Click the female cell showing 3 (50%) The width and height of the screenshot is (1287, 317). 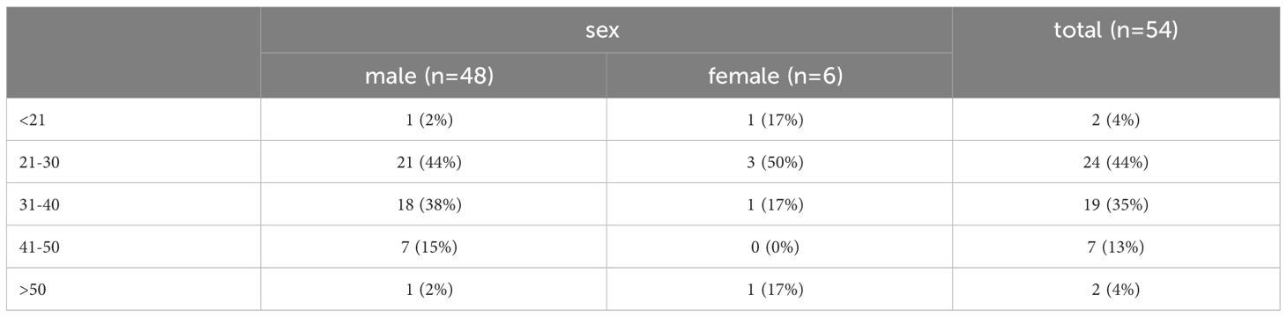point(779,162)
